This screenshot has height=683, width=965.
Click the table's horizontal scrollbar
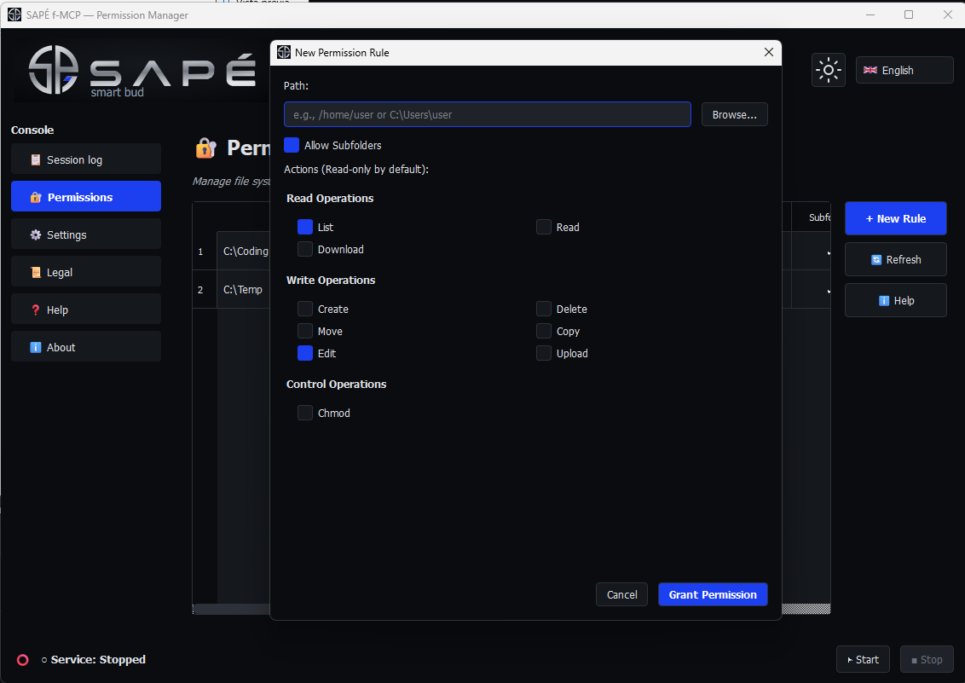point(231,609)
